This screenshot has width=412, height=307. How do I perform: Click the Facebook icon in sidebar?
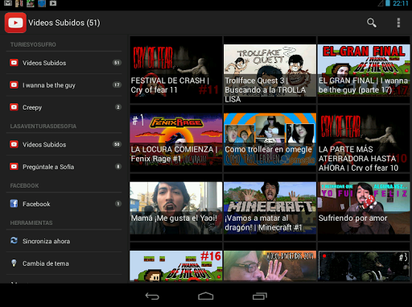pyautogui.click(x=14, y=204)
